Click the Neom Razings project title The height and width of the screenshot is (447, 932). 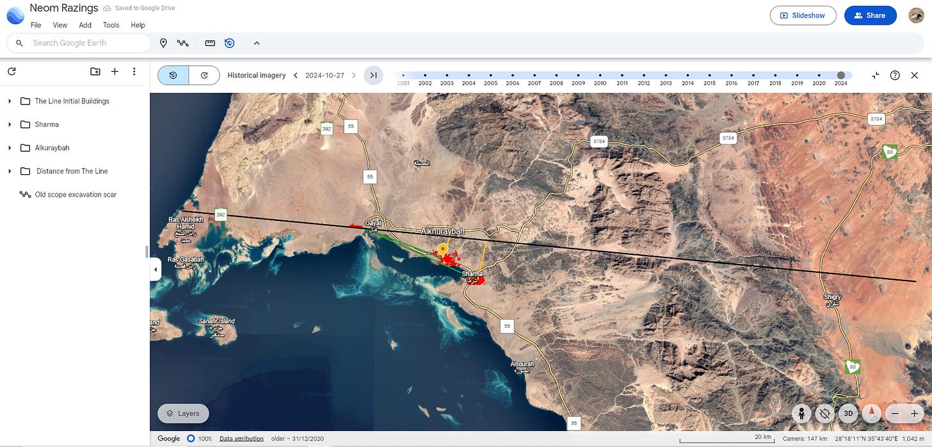pos(64,8)
